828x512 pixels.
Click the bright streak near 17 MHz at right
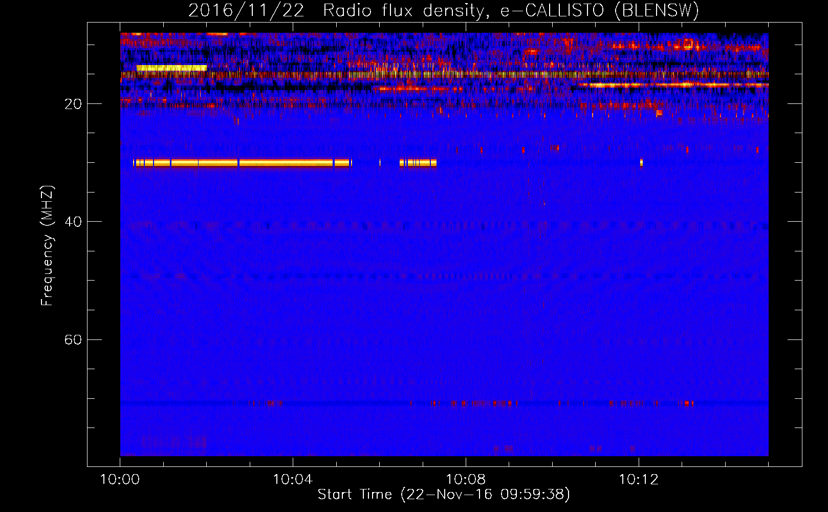[673, 85]
